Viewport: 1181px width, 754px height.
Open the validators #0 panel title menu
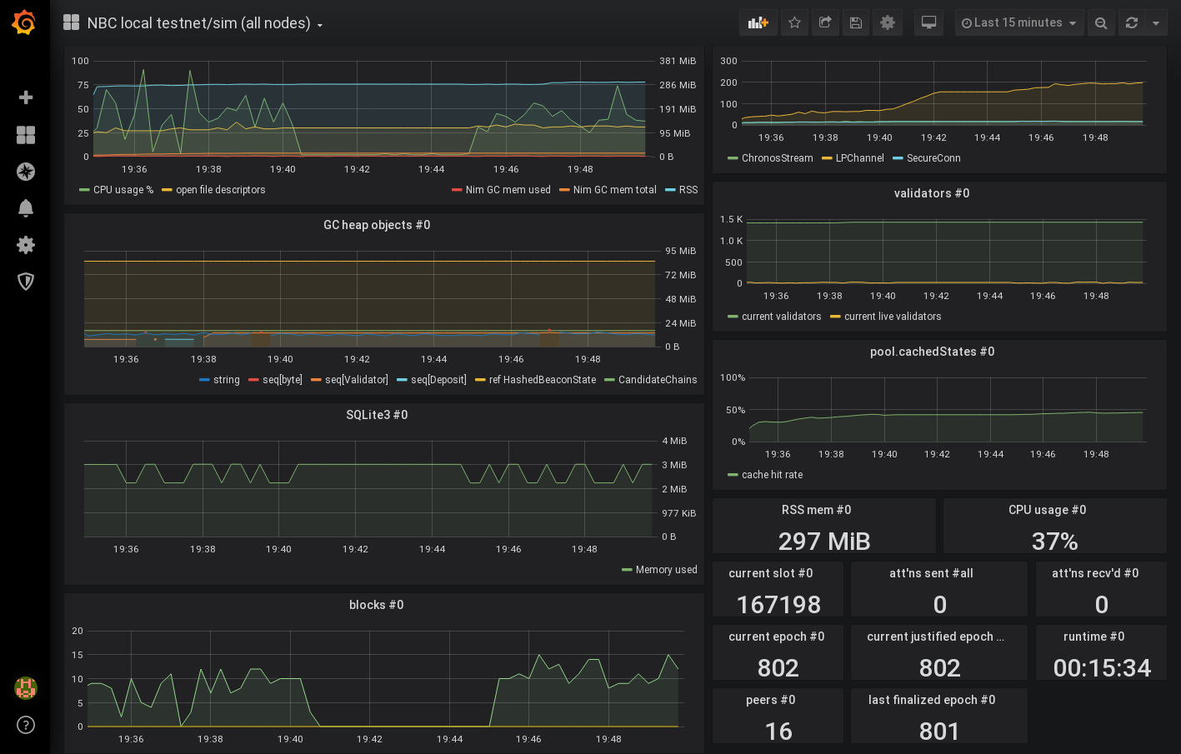click(x=932, y=193)
